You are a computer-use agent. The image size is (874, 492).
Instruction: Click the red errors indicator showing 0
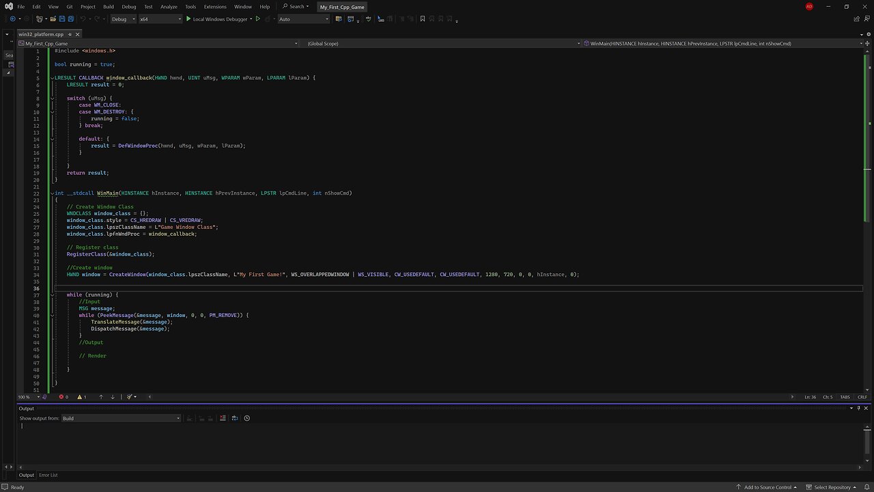64,397
